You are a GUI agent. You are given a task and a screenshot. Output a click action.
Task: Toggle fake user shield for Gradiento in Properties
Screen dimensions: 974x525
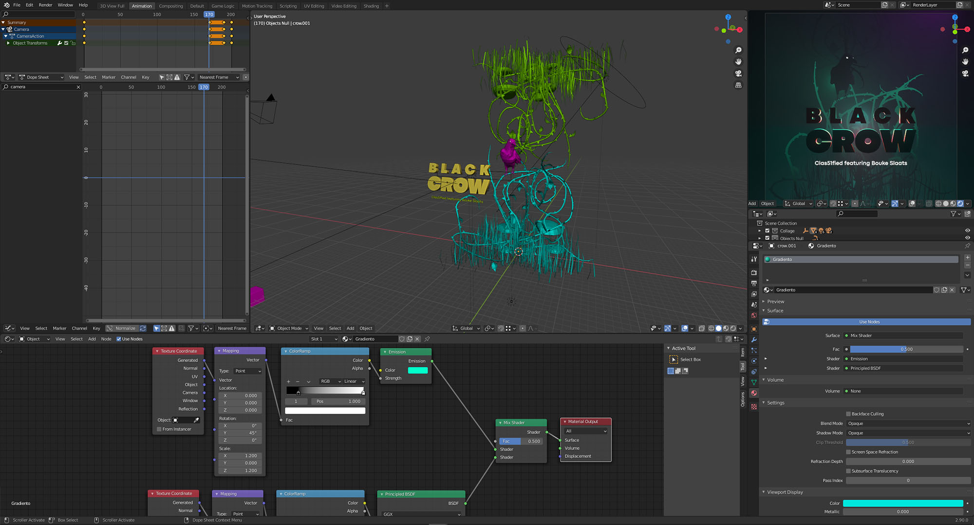click(x=936, y=290)
